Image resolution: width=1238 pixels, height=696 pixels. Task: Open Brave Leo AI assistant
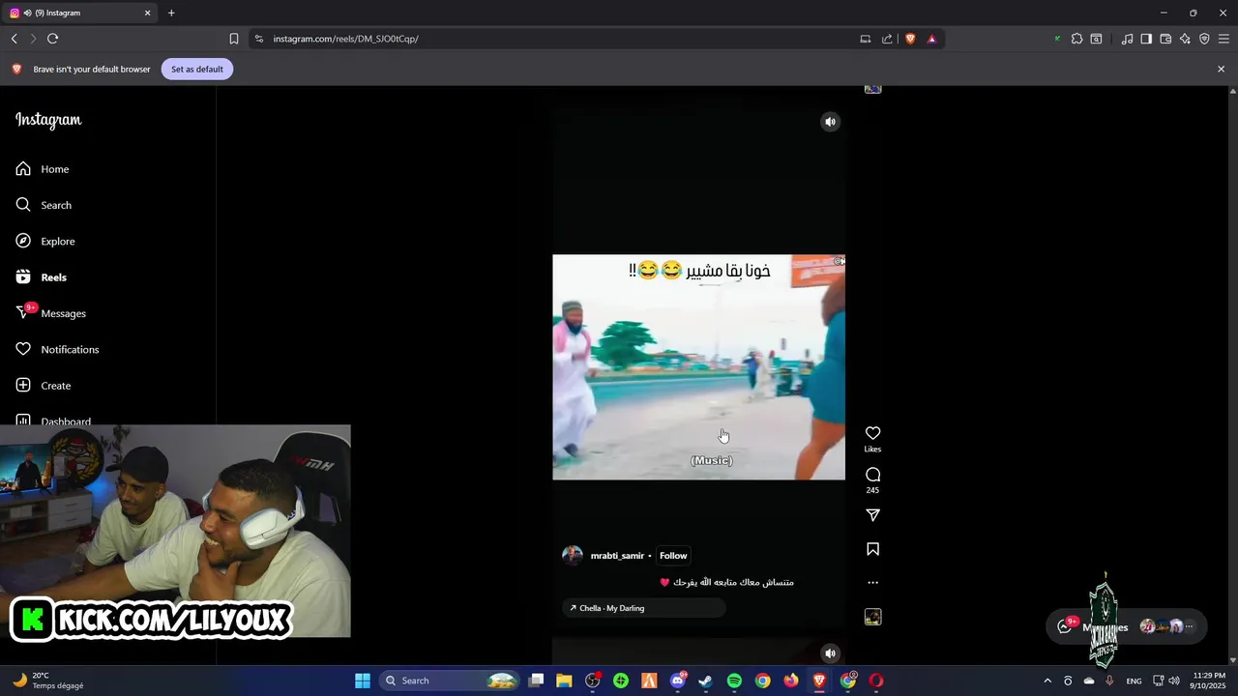point(1185,39)
